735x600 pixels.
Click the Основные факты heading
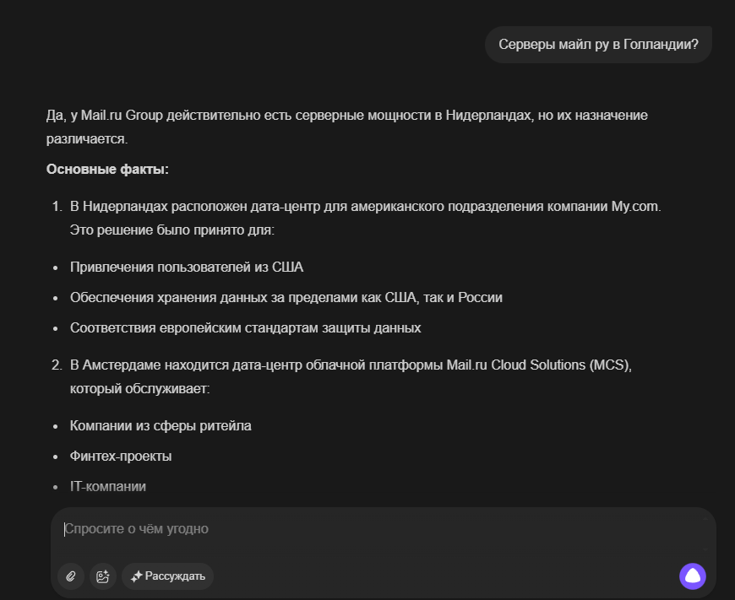click(107, 170)
